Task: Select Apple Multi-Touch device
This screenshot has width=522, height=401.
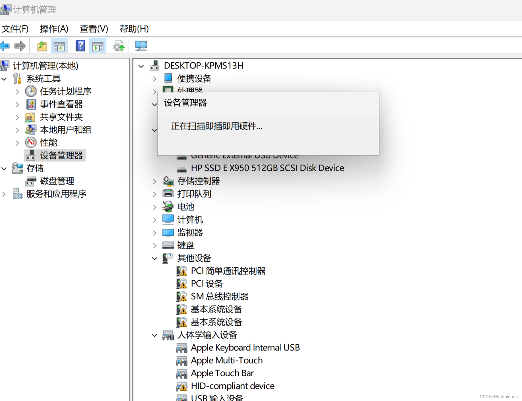Action: click(227, 360)
